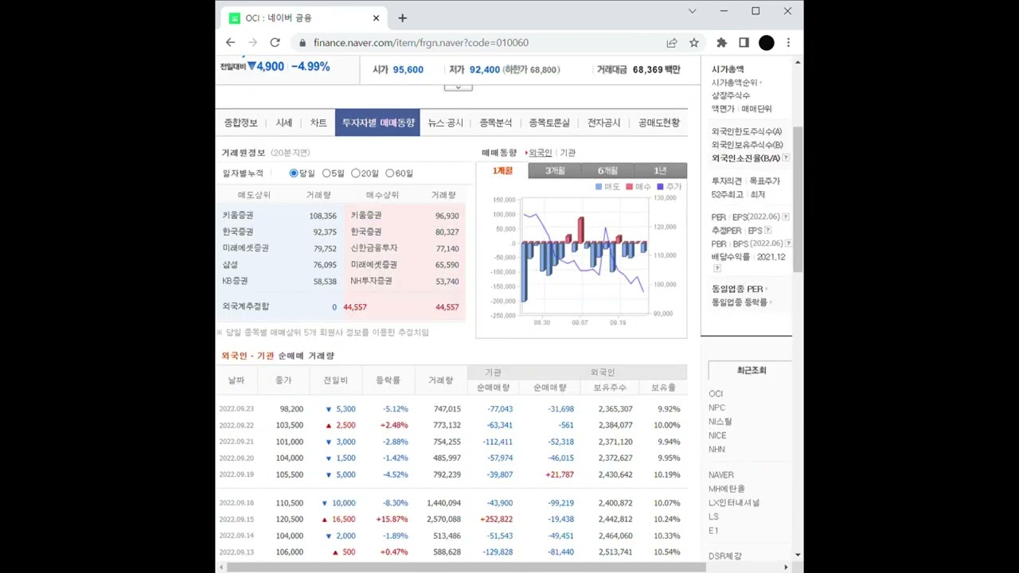1019x573 pixels.
Task: Show 기관 trading trend chart
Action: tap(568, 153)
